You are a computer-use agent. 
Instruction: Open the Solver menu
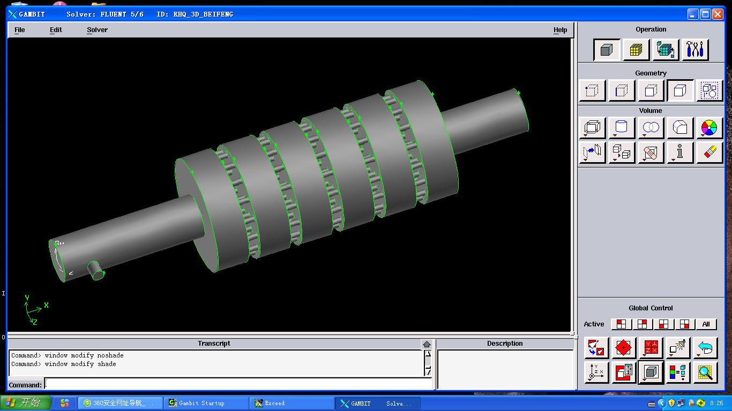pos(97,30)
